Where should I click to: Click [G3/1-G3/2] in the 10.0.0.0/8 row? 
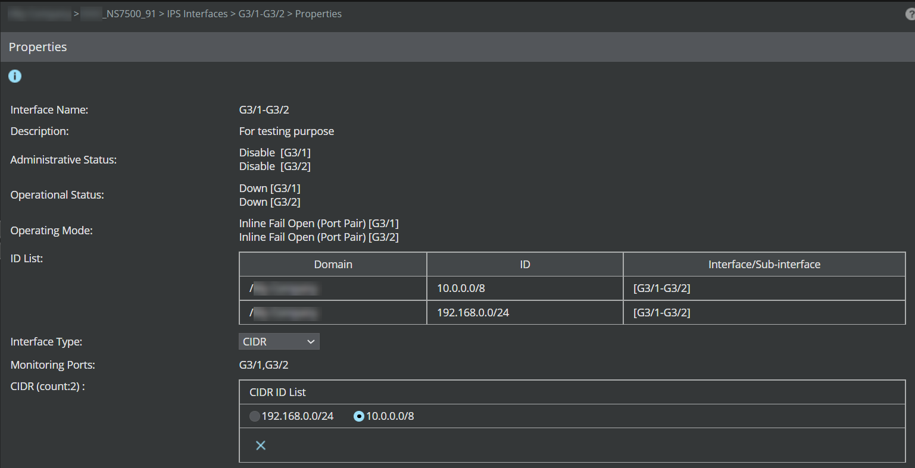coord(662,288)
